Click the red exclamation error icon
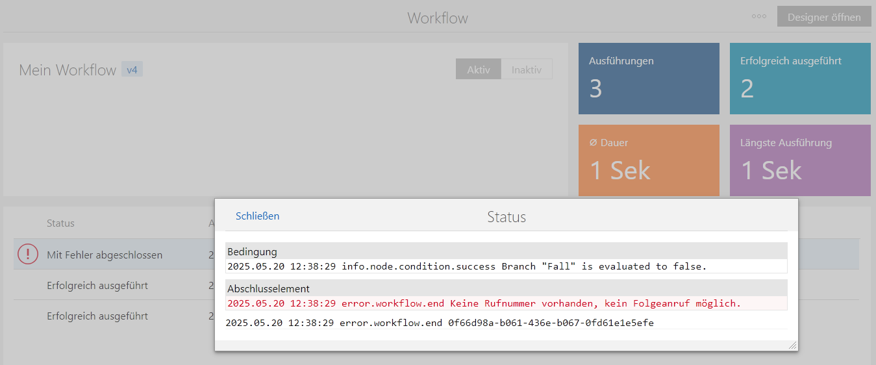The image size is (876, 365). click(x=27, y=255)
